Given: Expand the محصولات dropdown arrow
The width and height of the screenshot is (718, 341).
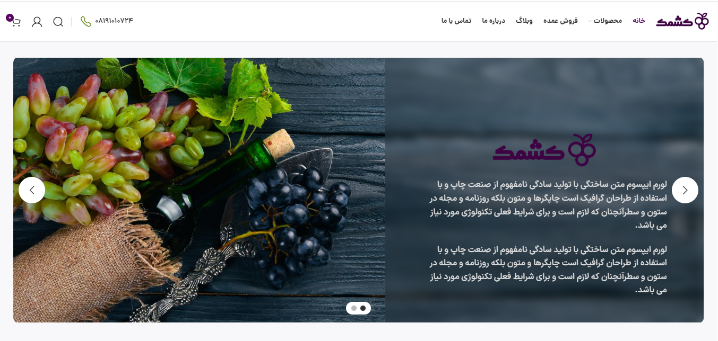Looking at the screenshot, I should 590,22.
